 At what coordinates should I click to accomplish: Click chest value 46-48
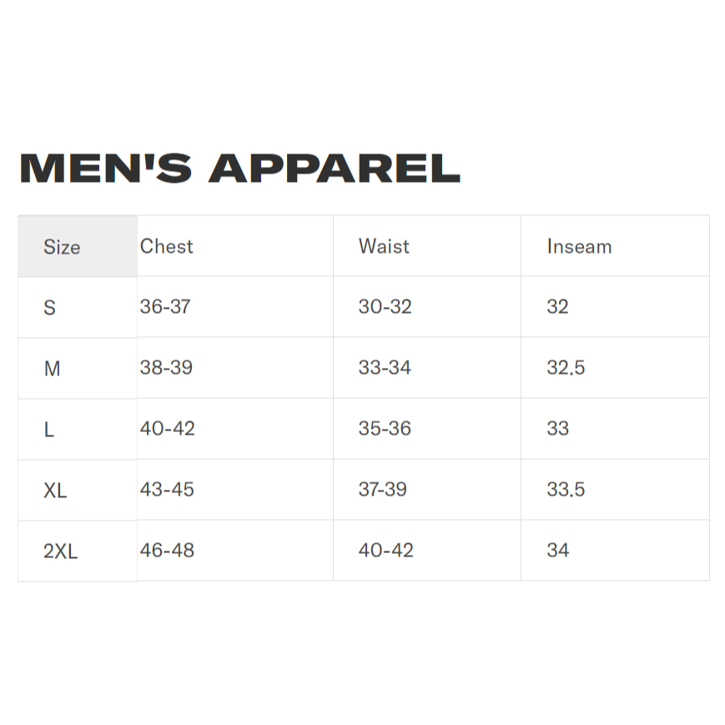point(167,551)
